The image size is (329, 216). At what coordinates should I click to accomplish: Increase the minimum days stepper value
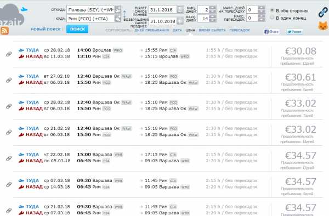click(213, 8)
